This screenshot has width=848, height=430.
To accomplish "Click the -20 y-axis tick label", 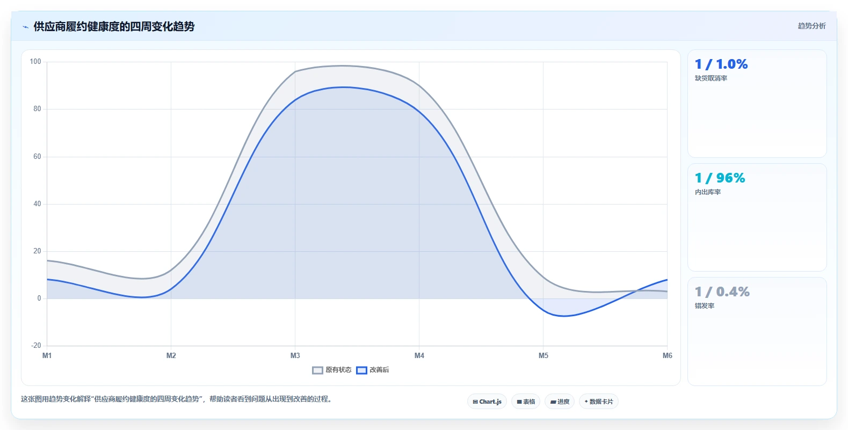I will coord(36,346).
